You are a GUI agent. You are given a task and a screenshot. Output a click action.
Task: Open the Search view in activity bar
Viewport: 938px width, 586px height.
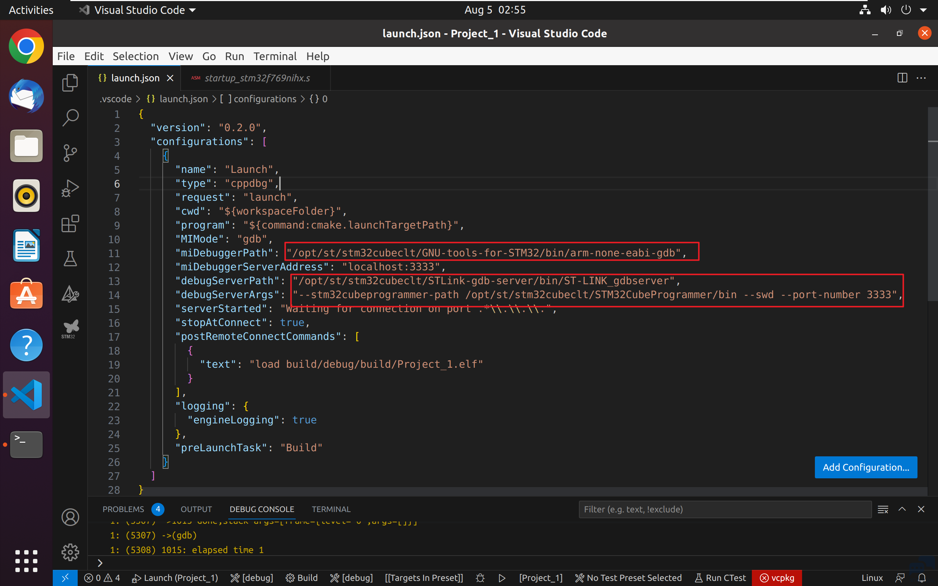(x=70, y=118)
